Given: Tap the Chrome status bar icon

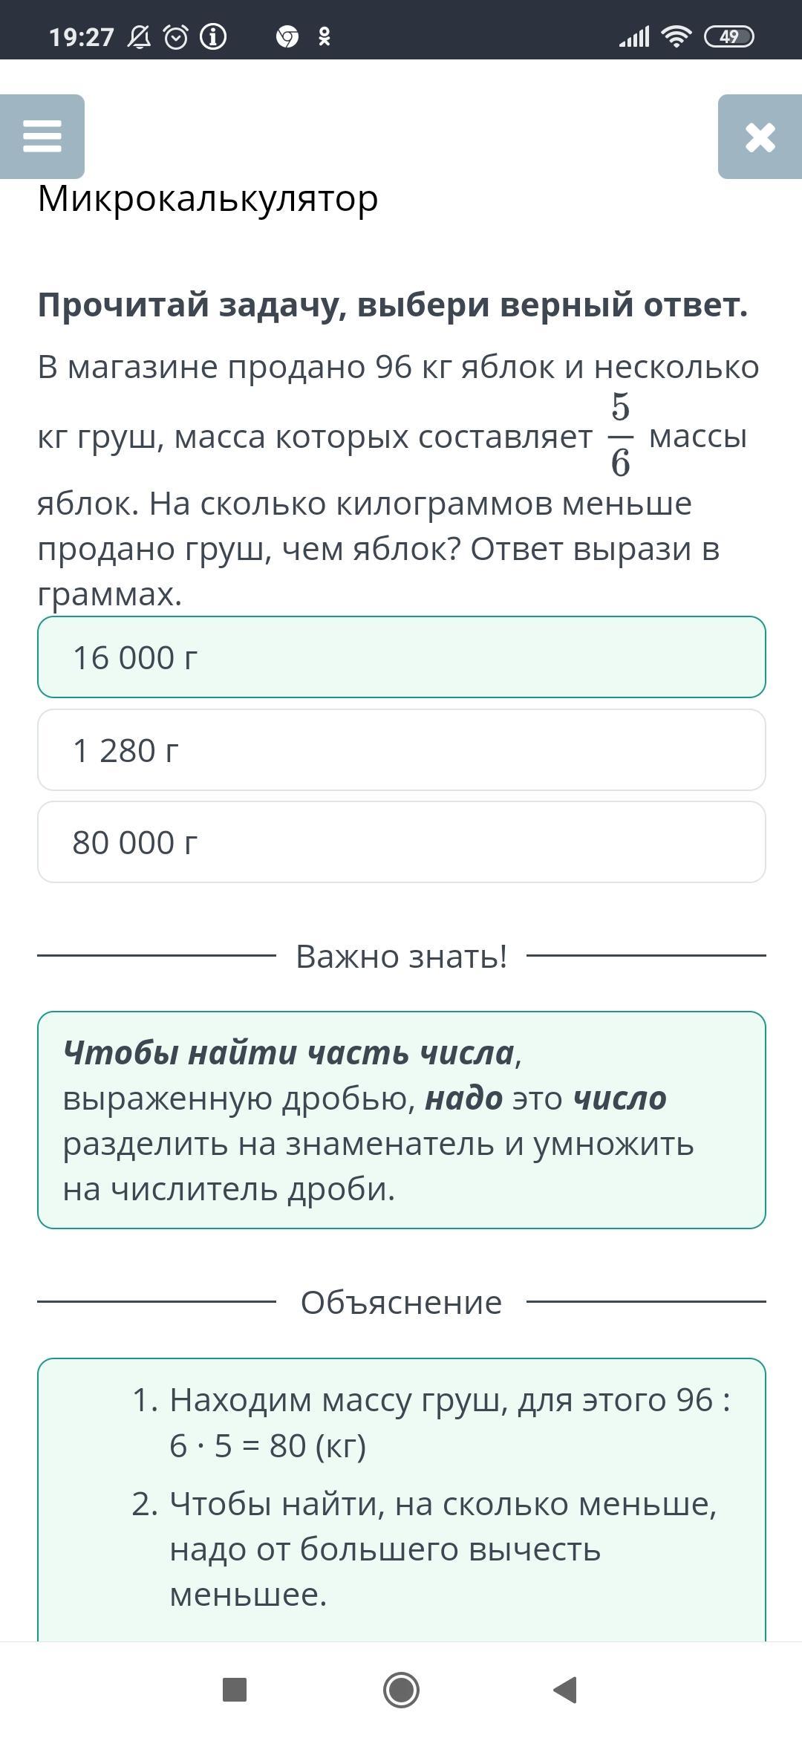Looking at the screenshot, I should [x=287, y=36].
